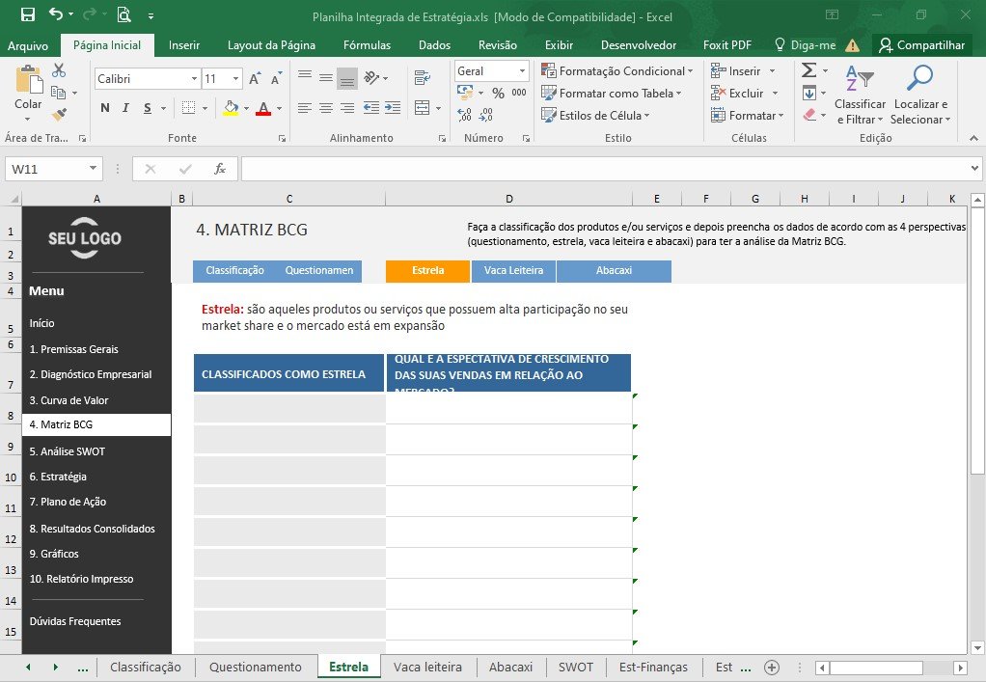The height and width of the screenshot is (682, 986).
Task: Click the insert function fx icon
Action: pos(219,169)
